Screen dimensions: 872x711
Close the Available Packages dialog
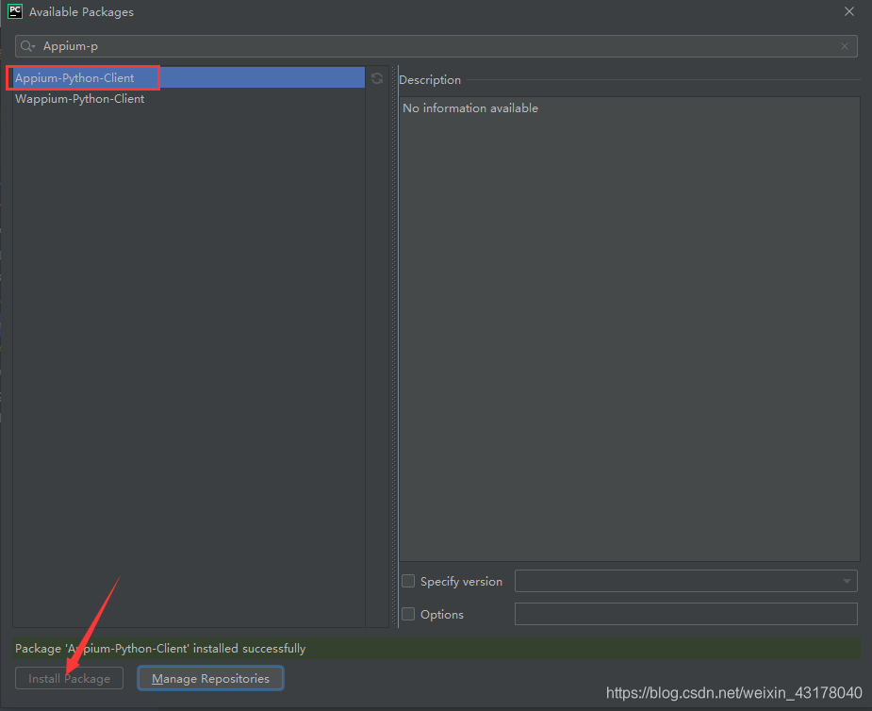[848, 11]
